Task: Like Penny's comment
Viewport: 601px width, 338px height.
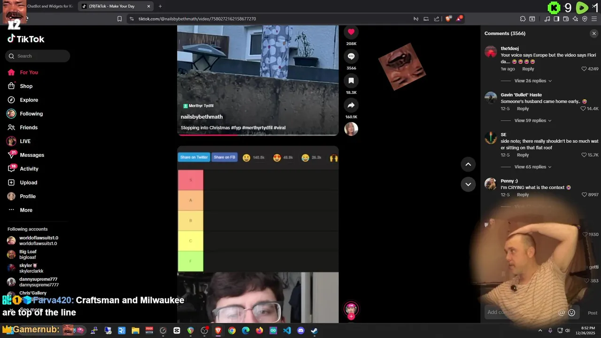Action: (x=584, y=194)
